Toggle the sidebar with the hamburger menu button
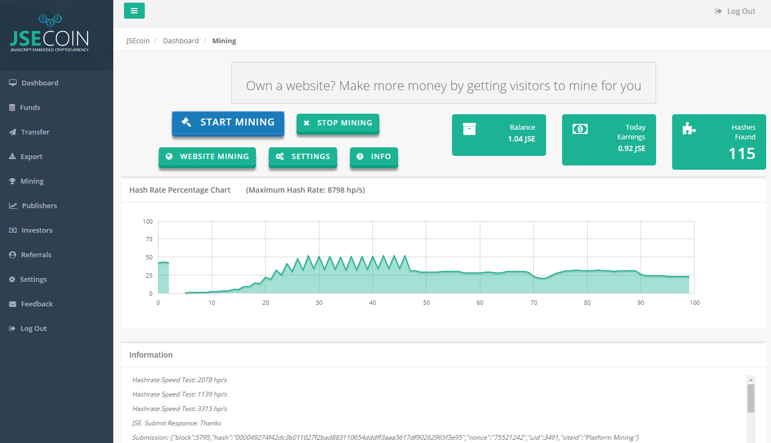Image resolution: width=771 pixels, height=443 pixels. 134,11
